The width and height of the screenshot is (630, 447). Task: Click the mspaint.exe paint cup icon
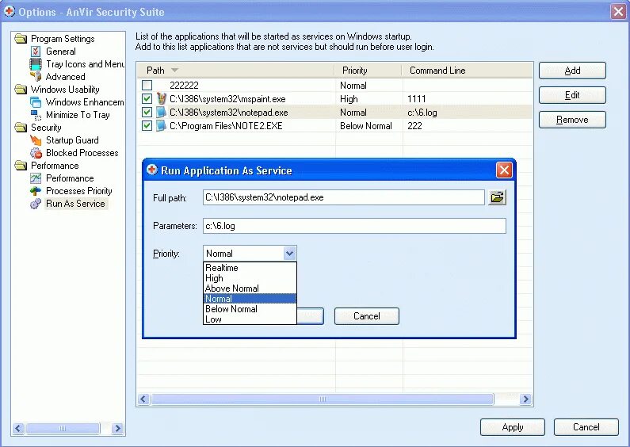[161, 98]
